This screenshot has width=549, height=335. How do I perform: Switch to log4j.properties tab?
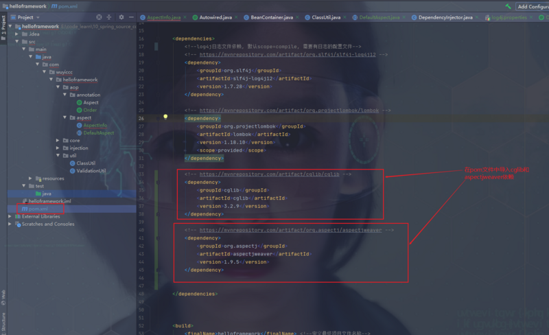(x=509, y=17)
